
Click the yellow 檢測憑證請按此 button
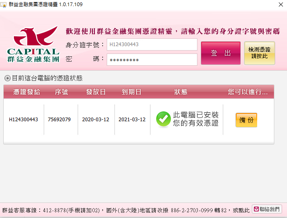click(259, 53)
